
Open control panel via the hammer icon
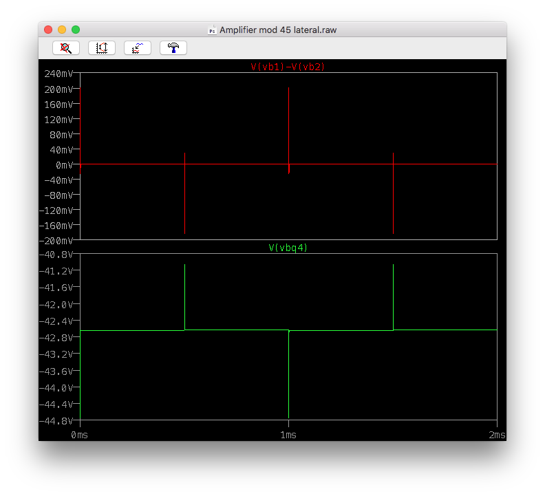(x=173, y=48)
